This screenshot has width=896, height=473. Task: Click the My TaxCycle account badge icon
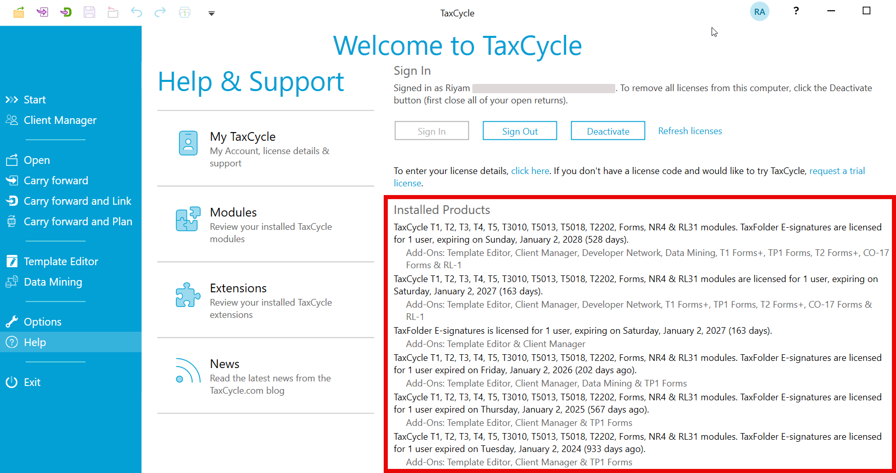tap(188, 143)
